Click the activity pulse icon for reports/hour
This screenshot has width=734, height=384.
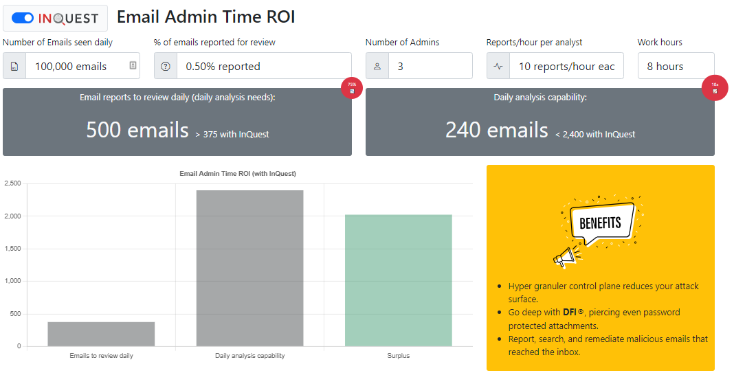pos(498,66)
